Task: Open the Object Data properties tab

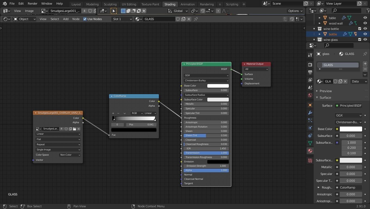Action: coord(310,143)
